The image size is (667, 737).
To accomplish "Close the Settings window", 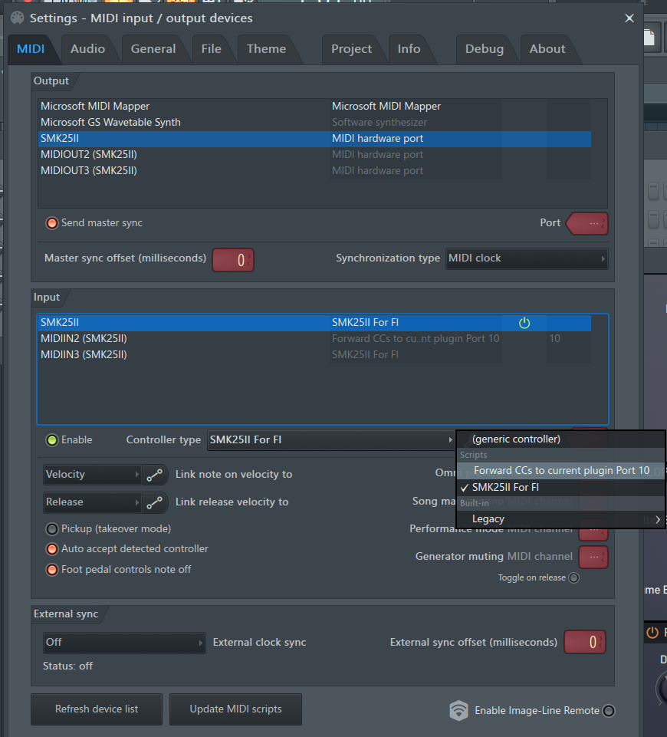I will pos(629,18).
